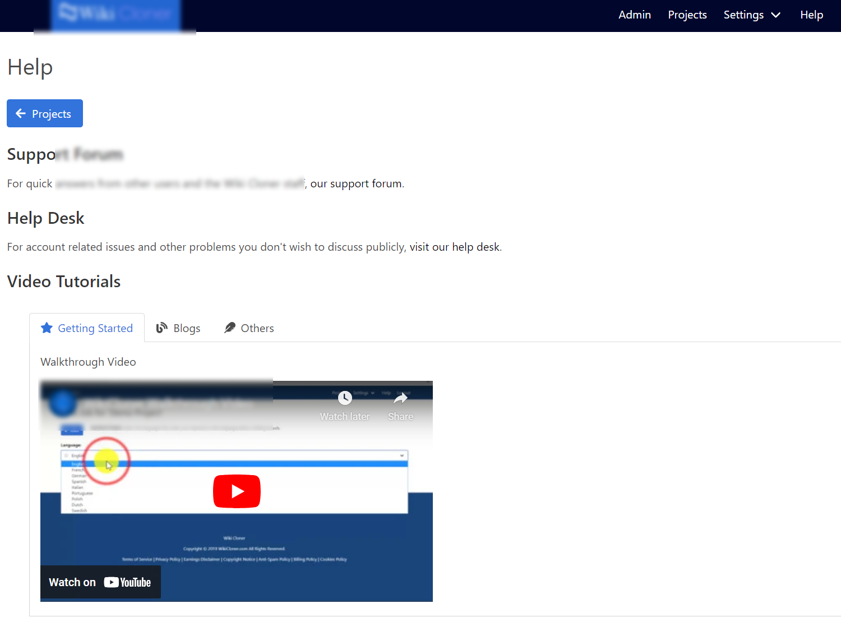The image size is (841, 631).
Task: Open Help in the top navigation
Action: click(811, 15)
